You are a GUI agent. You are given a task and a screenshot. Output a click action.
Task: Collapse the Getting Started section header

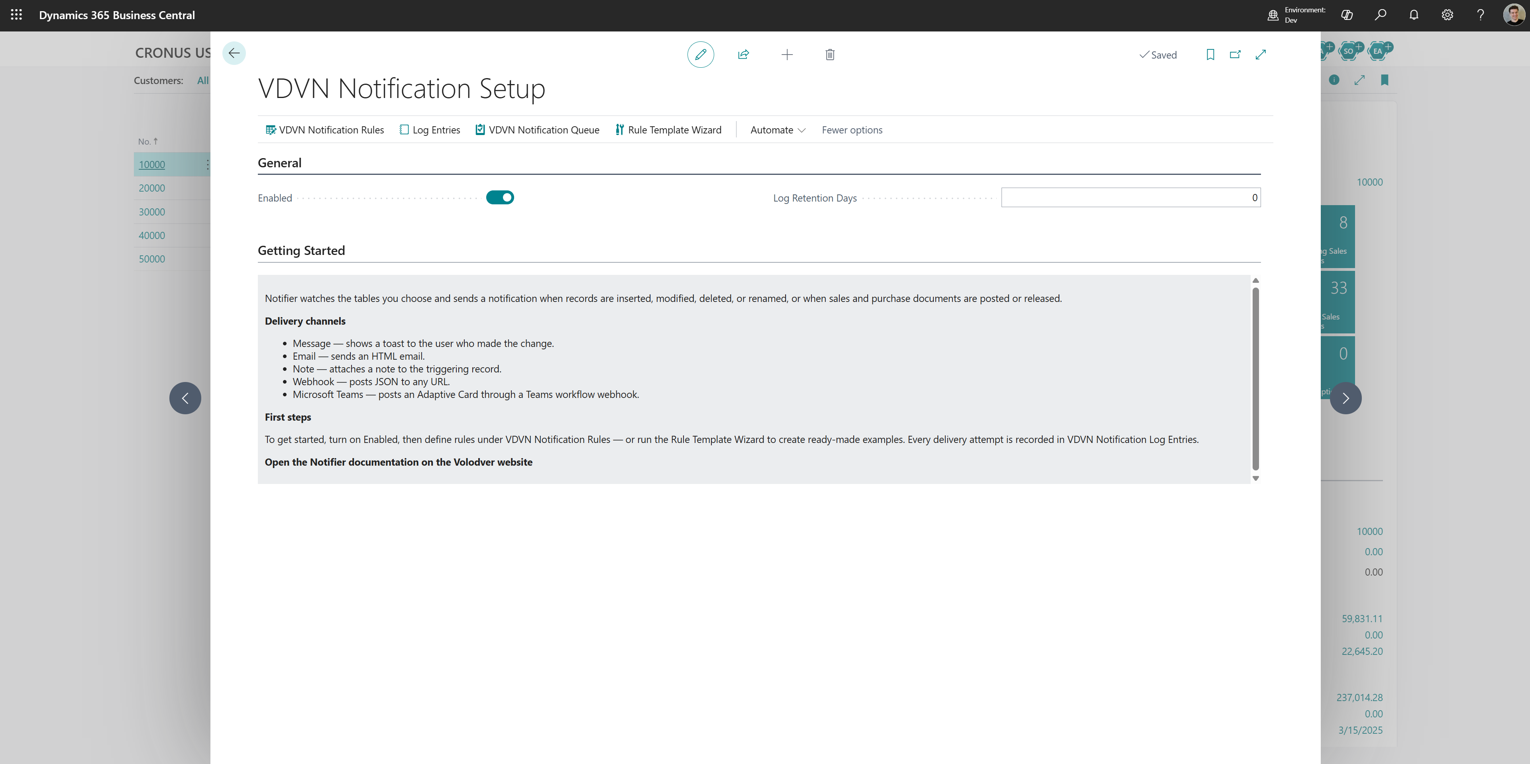pos(301,251)
